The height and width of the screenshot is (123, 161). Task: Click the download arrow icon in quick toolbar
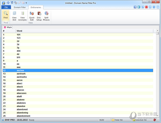(x=8, y=3)
